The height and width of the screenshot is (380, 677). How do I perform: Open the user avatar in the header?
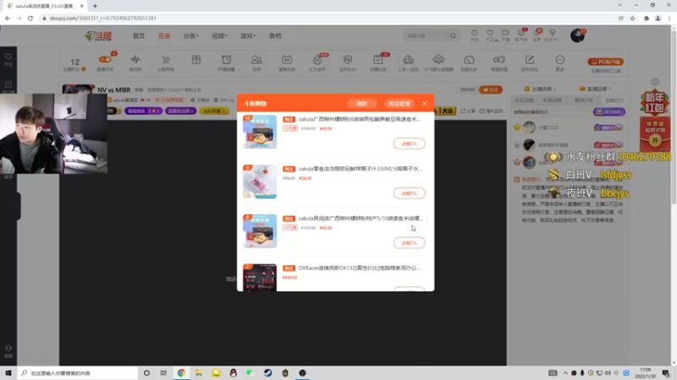(x=577, y=35)
